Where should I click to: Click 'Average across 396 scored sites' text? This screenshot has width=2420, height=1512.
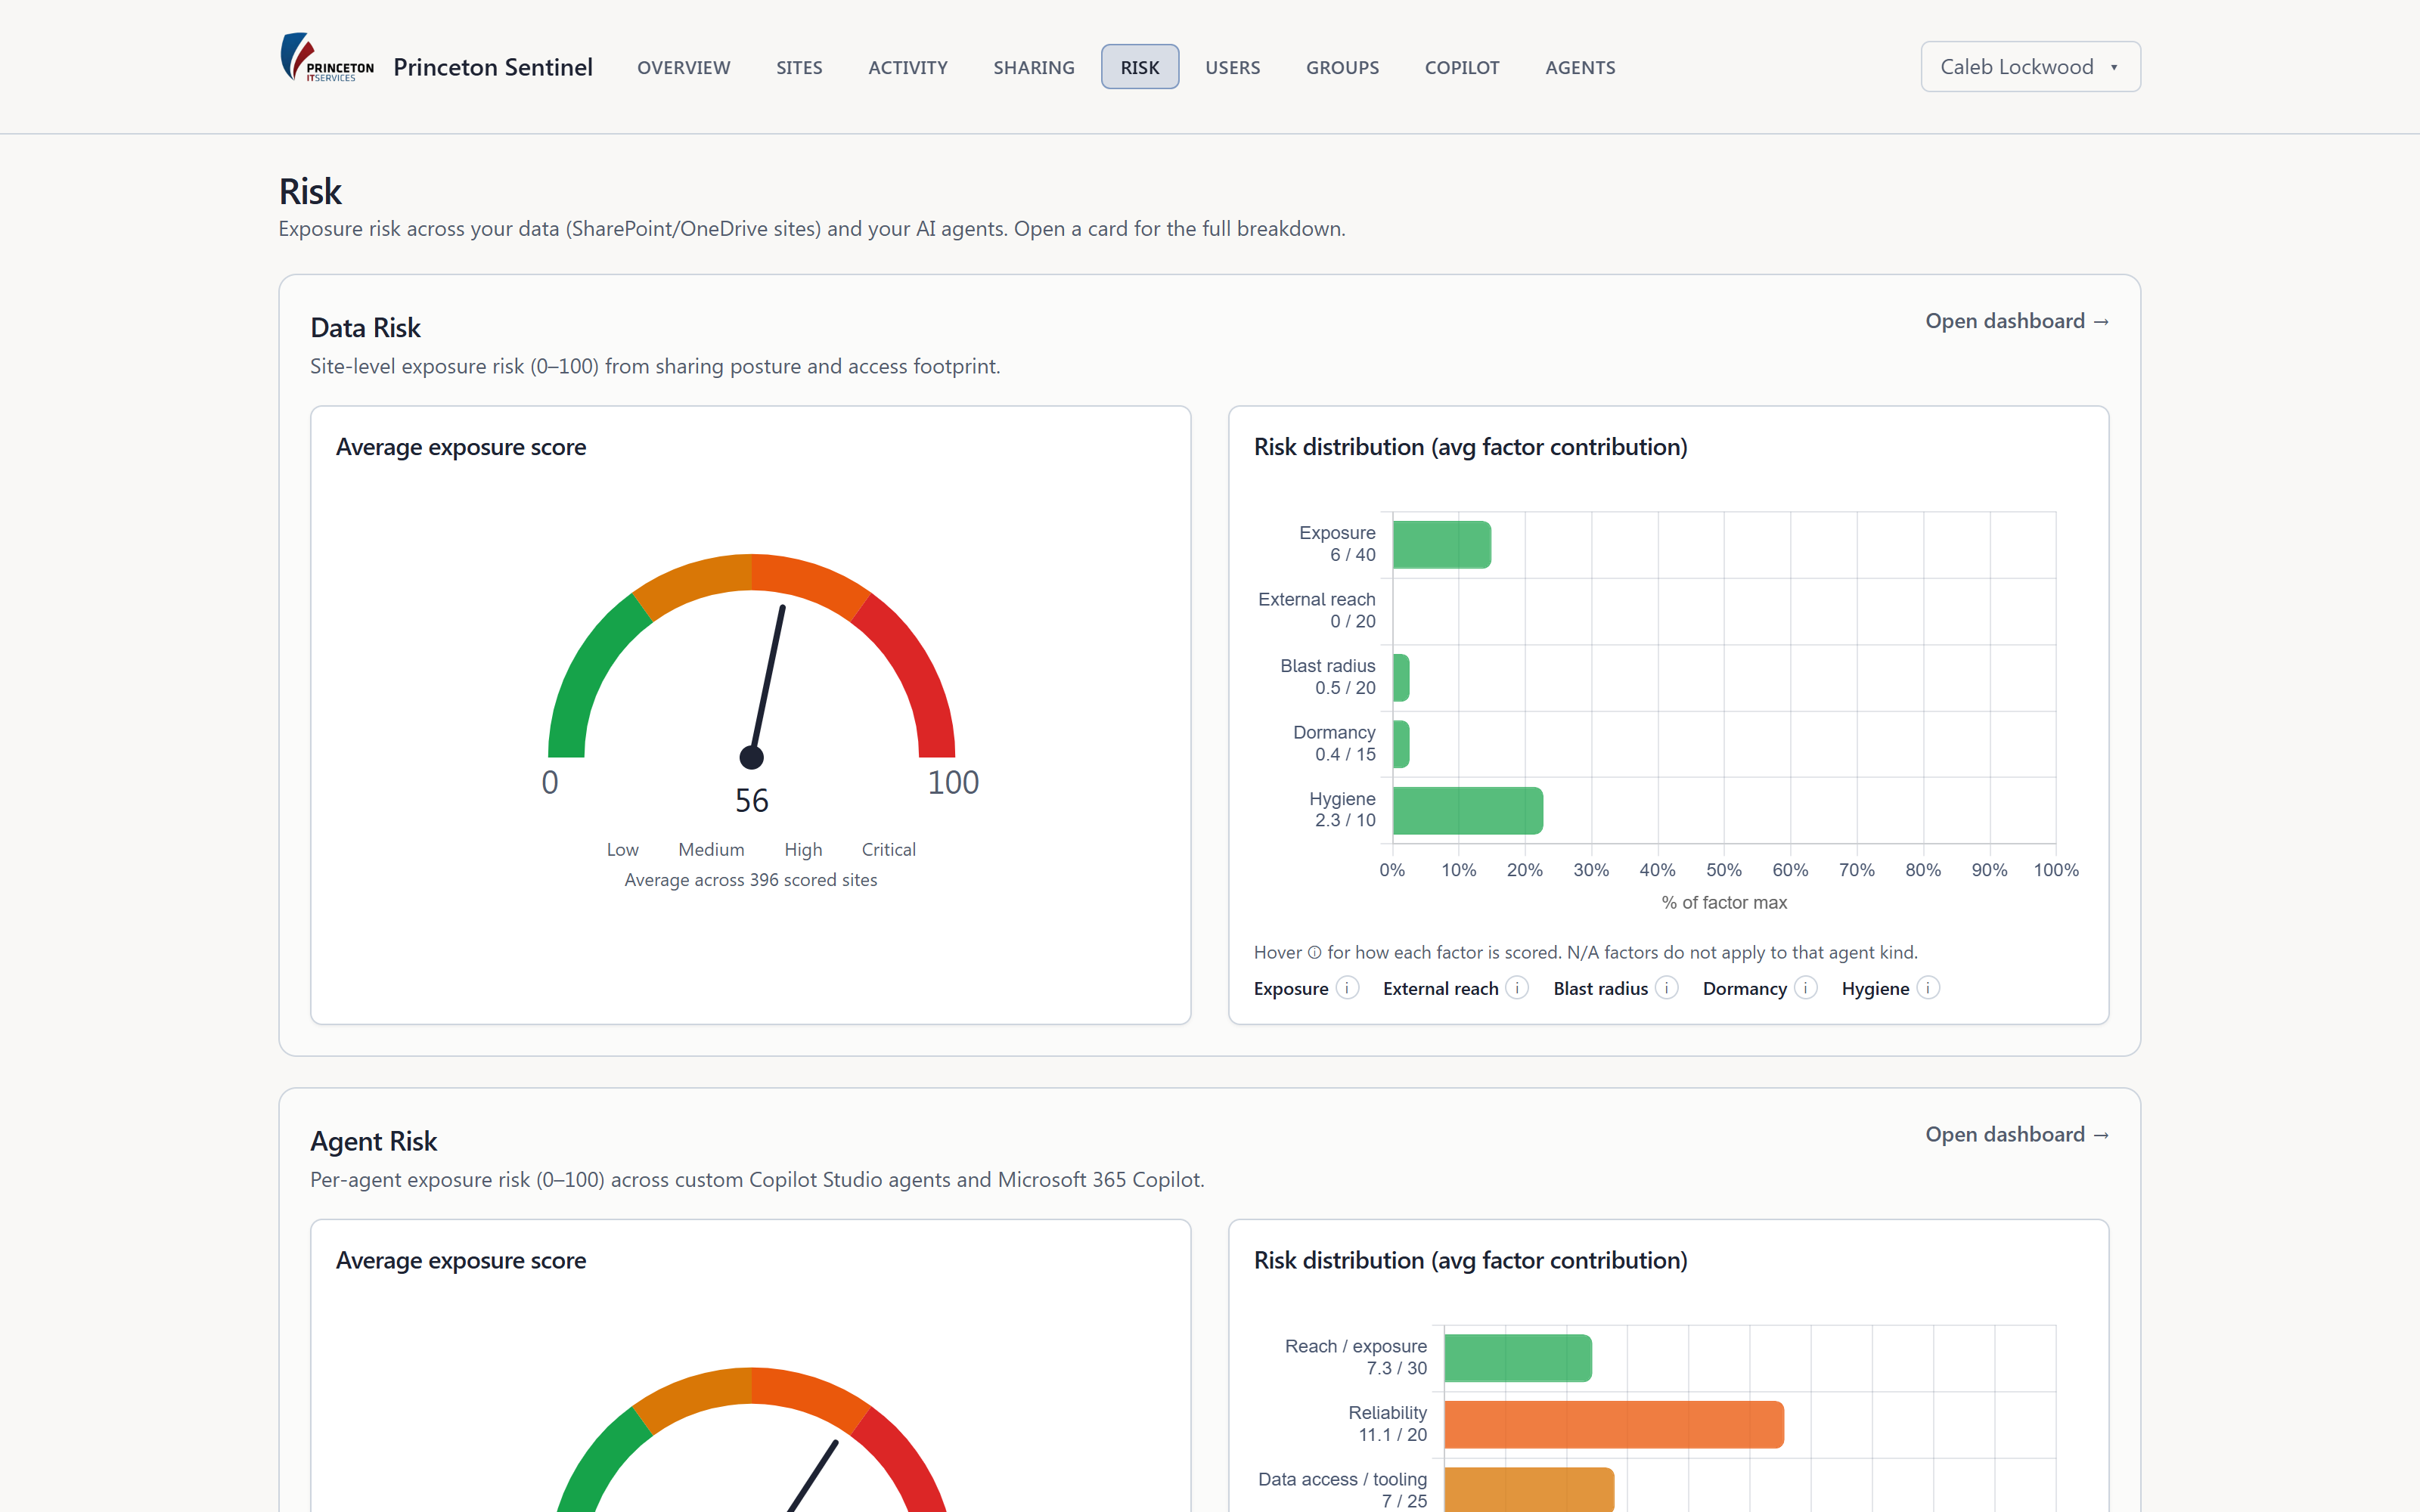click(751, 880)
